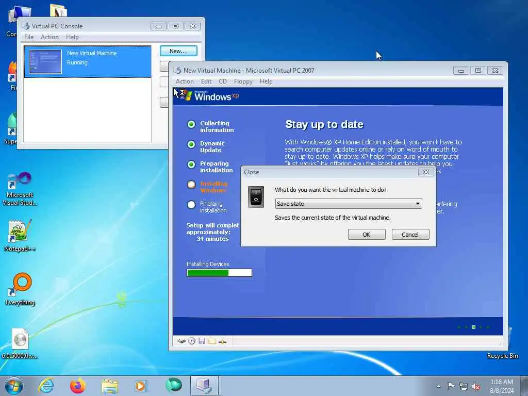Click the green round app taskbar icon

click(x=174, y=385)
